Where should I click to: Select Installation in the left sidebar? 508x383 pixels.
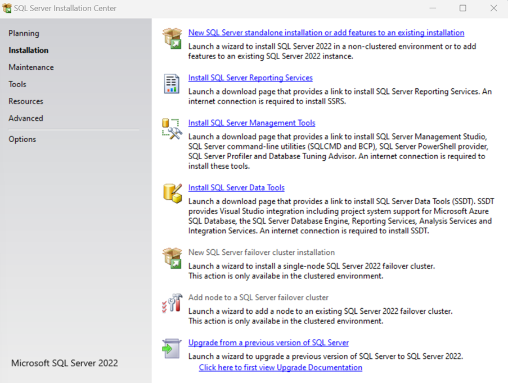click(28, 50)
